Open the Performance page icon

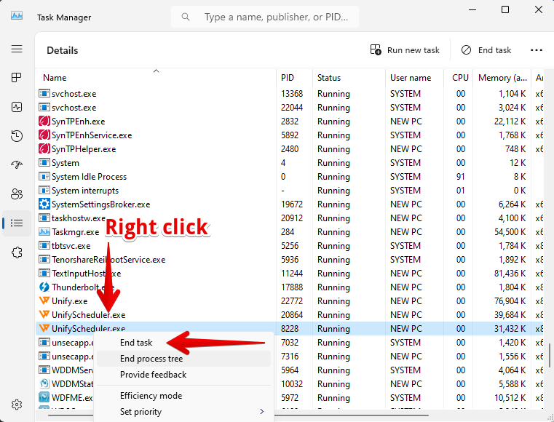pos(17,107)
